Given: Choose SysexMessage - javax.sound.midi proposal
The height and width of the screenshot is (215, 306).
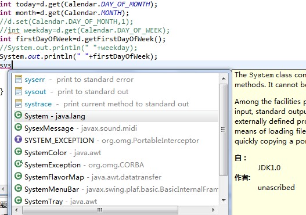Looking at the screenshot, I should (116, 128).
